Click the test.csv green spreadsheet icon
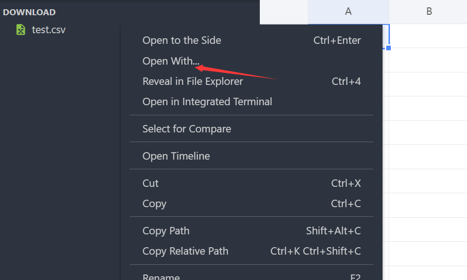 tap(20, 29)
